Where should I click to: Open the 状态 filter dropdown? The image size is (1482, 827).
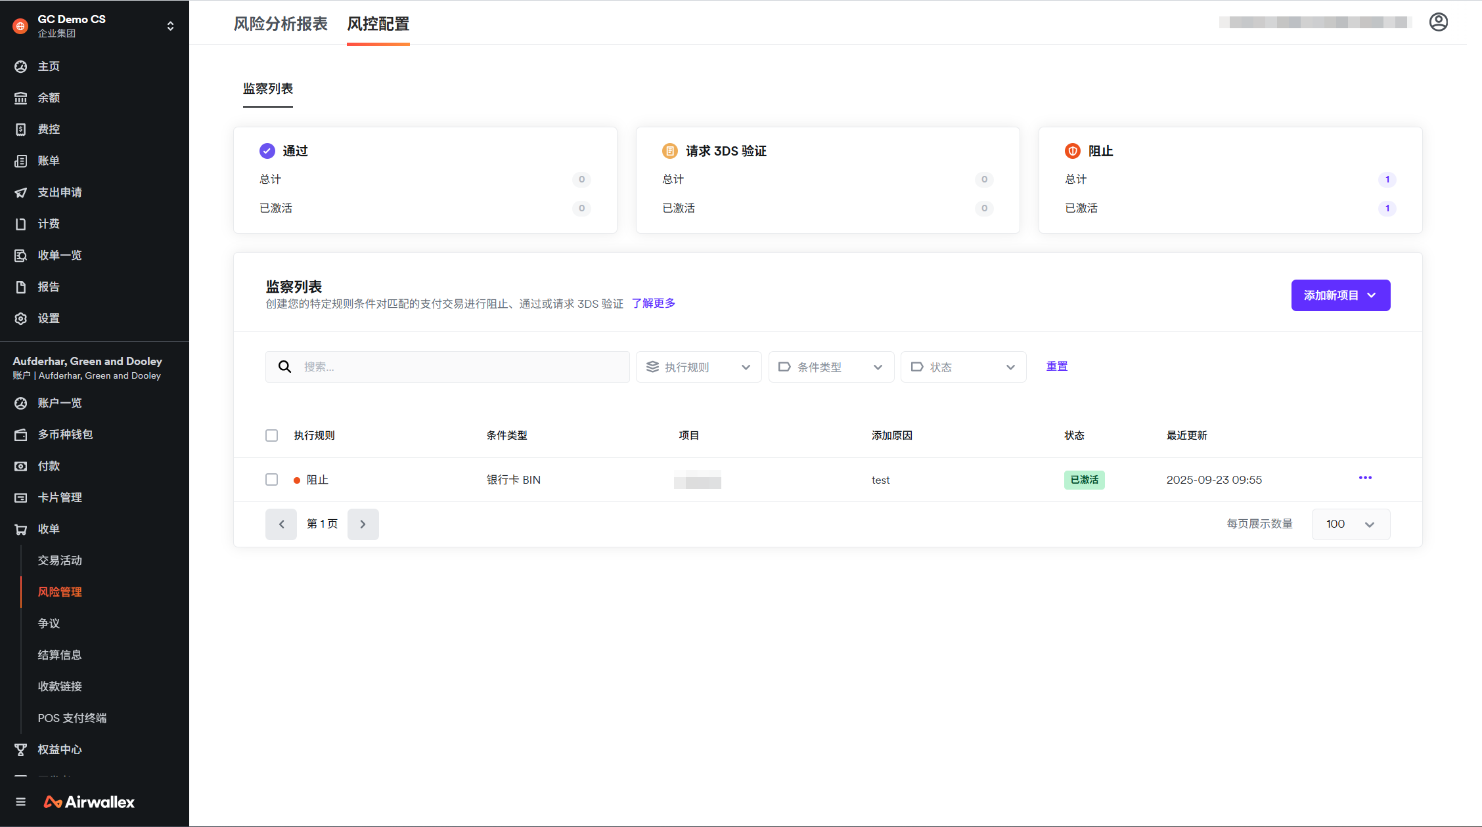pyautogui.click(x=963, y=367)
